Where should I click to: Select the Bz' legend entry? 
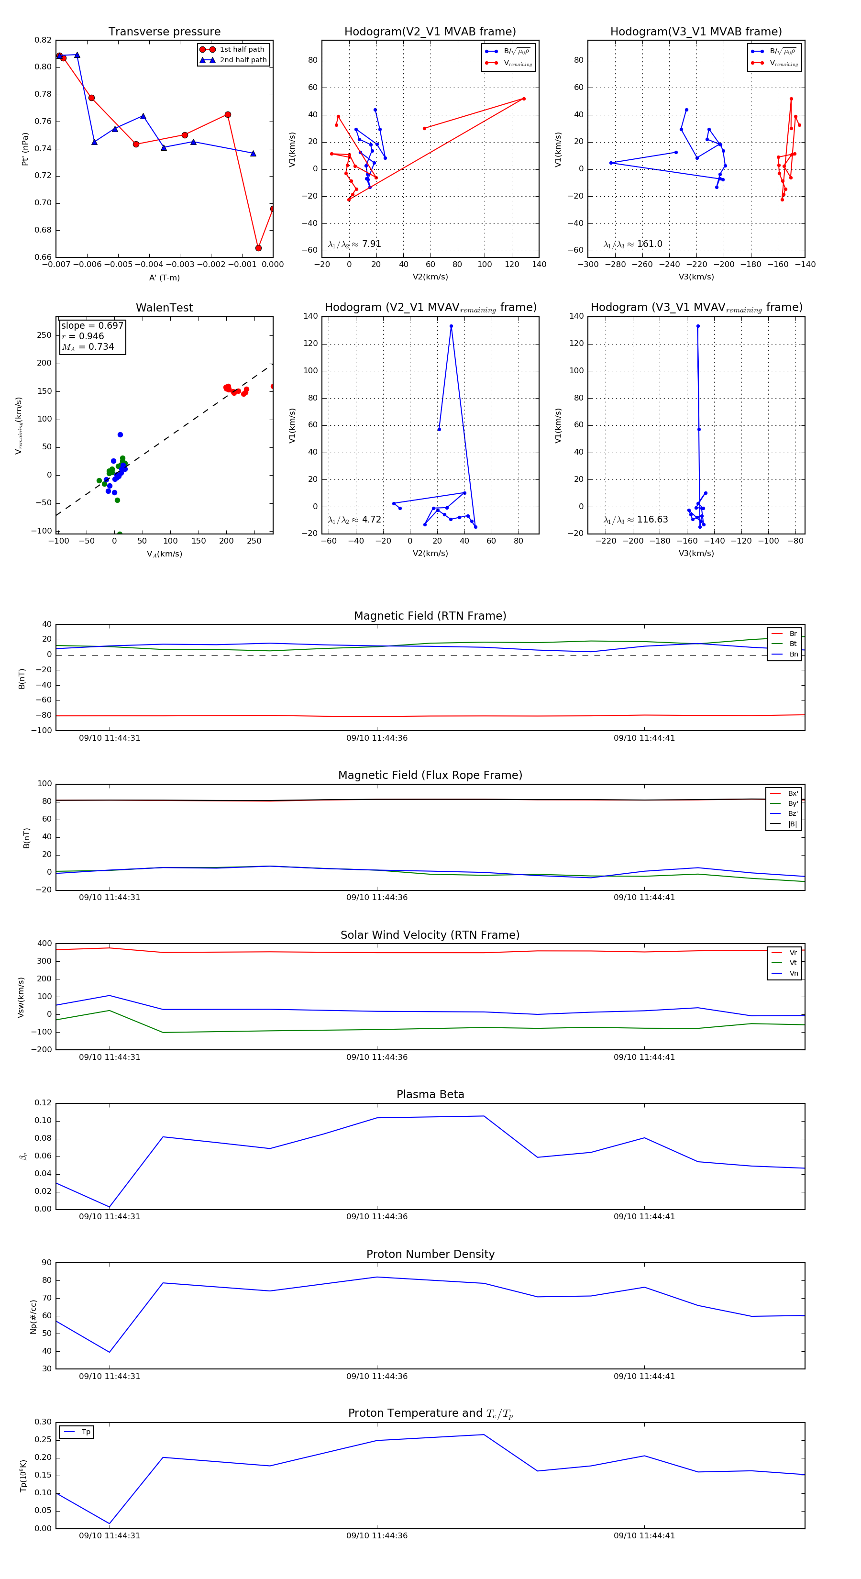click(784, 814)
